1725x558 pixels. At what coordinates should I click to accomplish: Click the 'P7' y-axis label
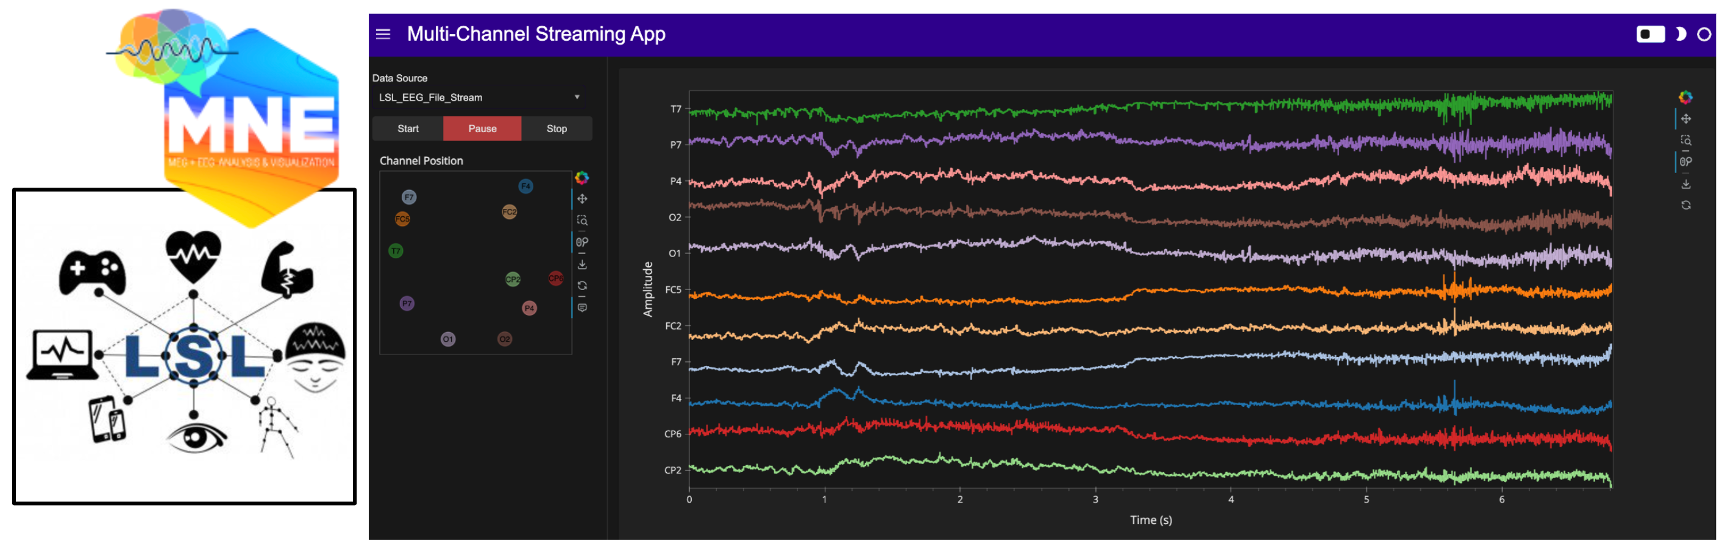click(x=675, y=145)
